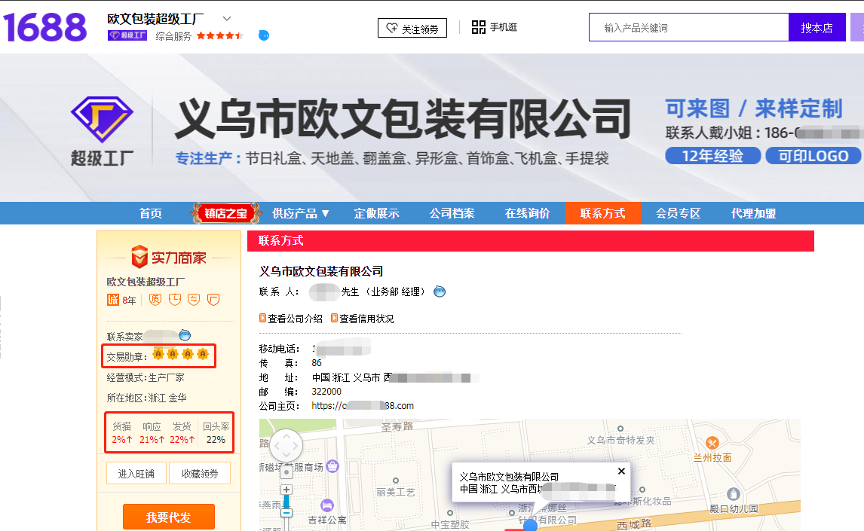Open the company homepage URL link

(x=363, y=405)
